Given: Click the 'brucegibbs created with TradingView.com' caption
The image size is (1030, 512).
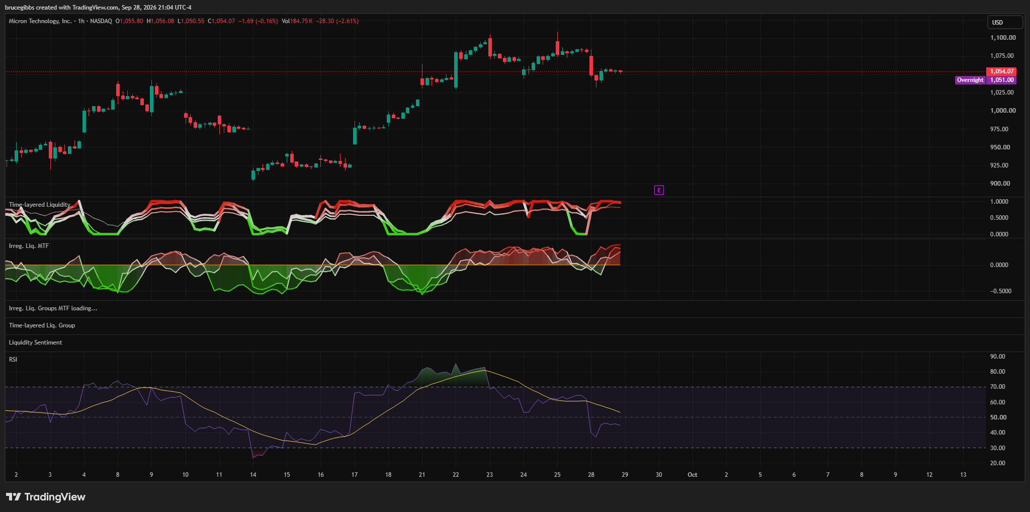Looking at the screenshot, I should tap(62, 8).
